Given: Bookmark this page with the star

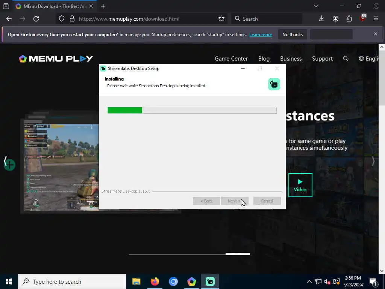Looking at the screenshot, I should point(221,19).
